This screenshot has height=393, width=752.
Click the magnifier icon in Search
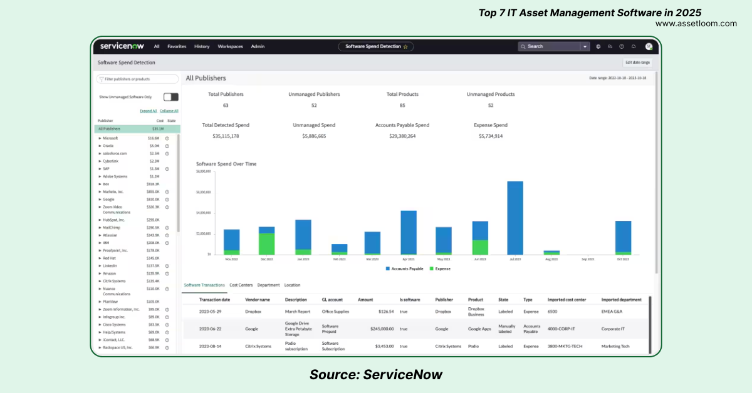point(524,46)
